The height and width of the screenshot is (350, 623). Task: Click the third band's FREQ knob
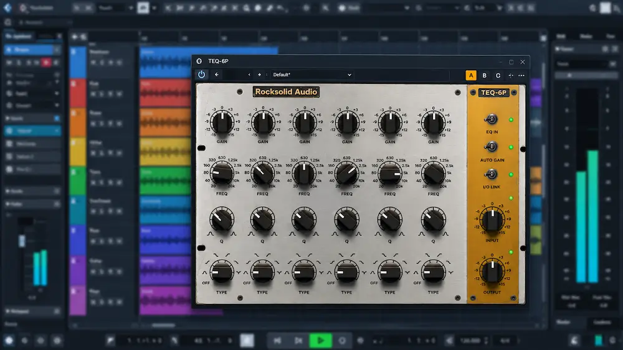click(305, 173)
